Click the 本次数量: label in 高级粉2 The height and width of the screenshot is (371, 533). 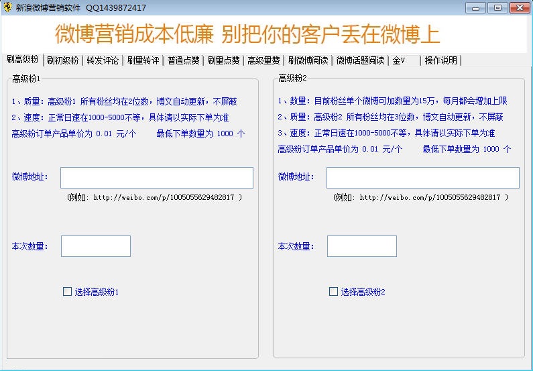(296, 246)
